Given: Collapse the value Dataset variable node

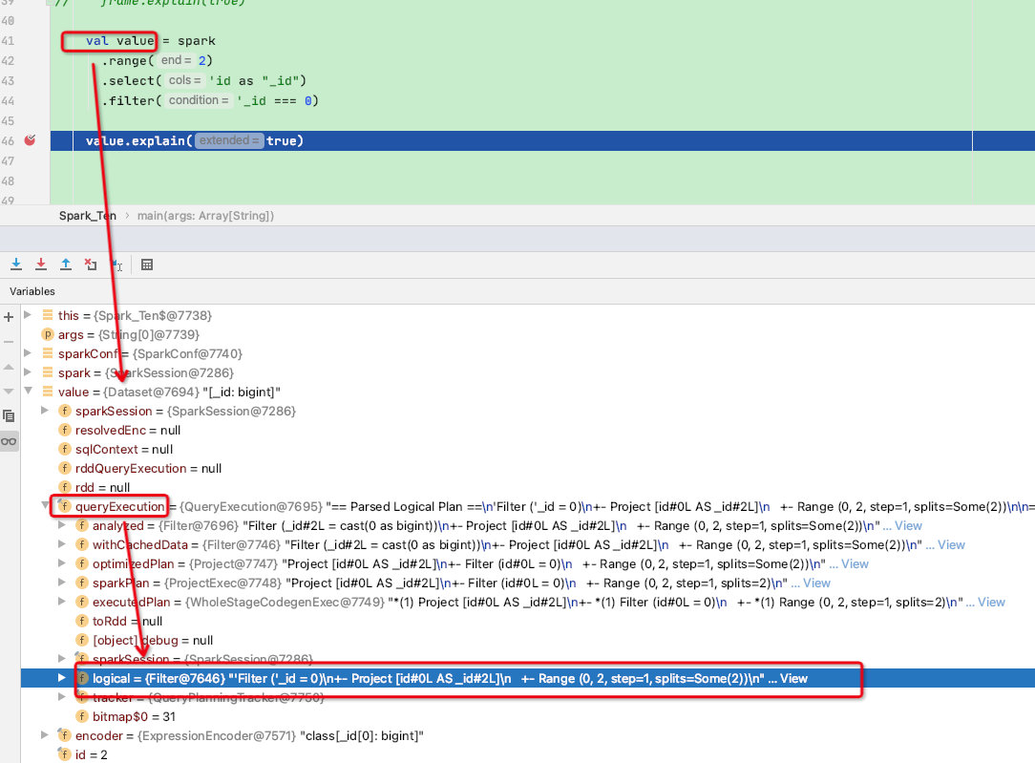Looking at the screenshot, I should click(x=29, y=391).
